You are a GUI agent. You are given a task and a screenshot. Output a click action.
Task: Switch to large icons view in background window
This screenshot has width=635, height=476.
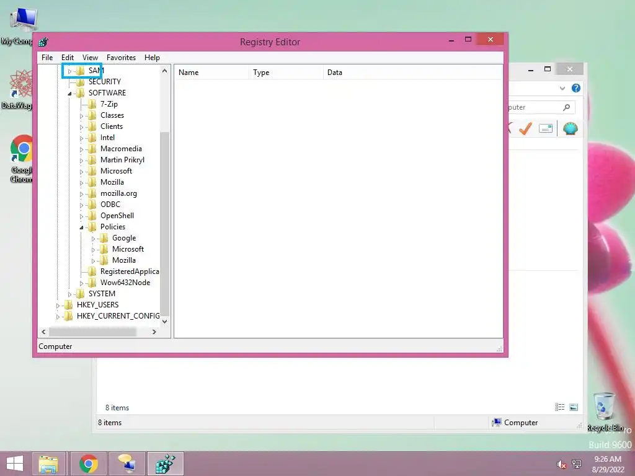(x=574, y=407)
